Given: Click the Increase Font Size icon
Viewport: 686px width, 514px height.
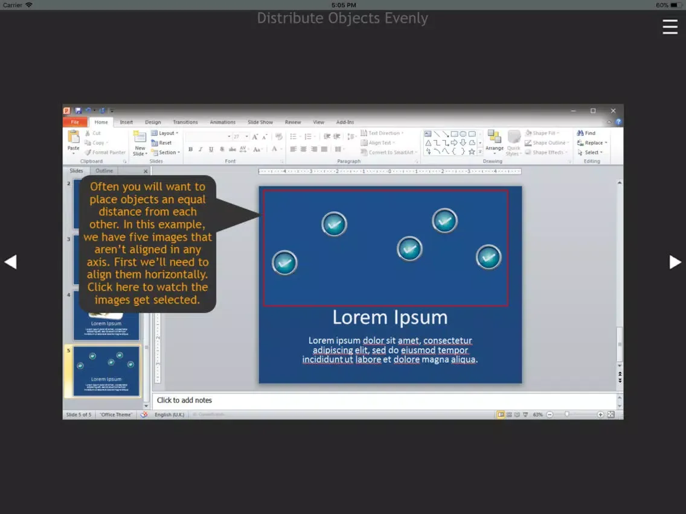Looking at the screenshot, I should click(255, 137).
